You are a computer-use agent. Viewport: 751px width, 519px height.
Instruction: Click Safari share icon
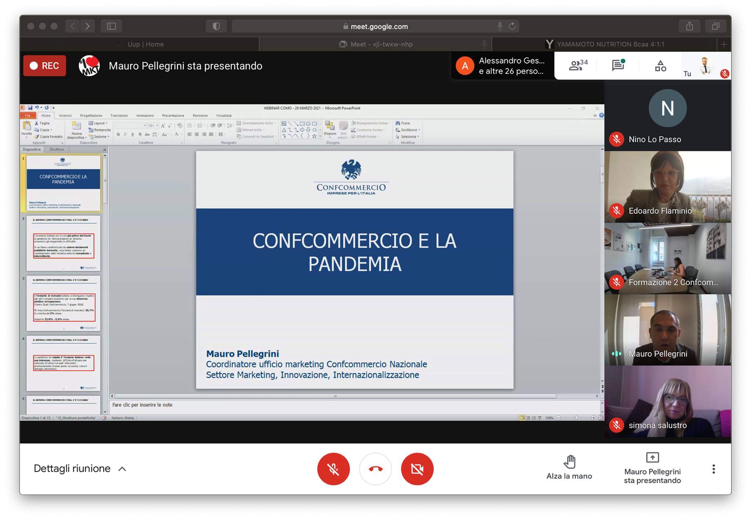[x=689, y=26]
